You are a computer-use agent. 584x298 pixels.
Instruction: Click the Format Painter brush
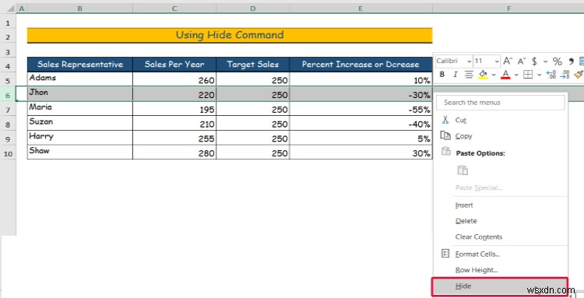point(579,75)
